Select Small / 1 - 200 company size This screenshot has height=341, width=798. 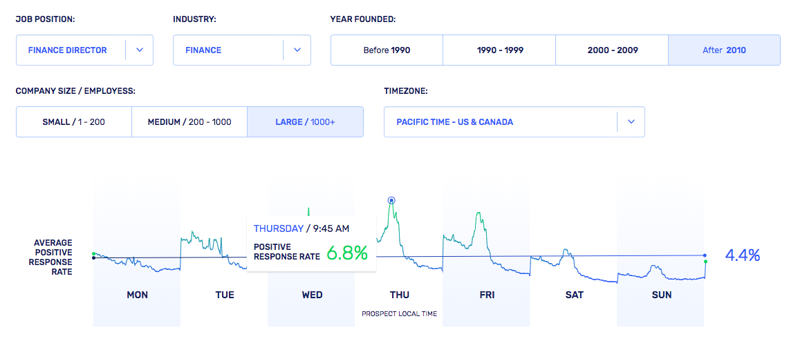tap(74, 122)
